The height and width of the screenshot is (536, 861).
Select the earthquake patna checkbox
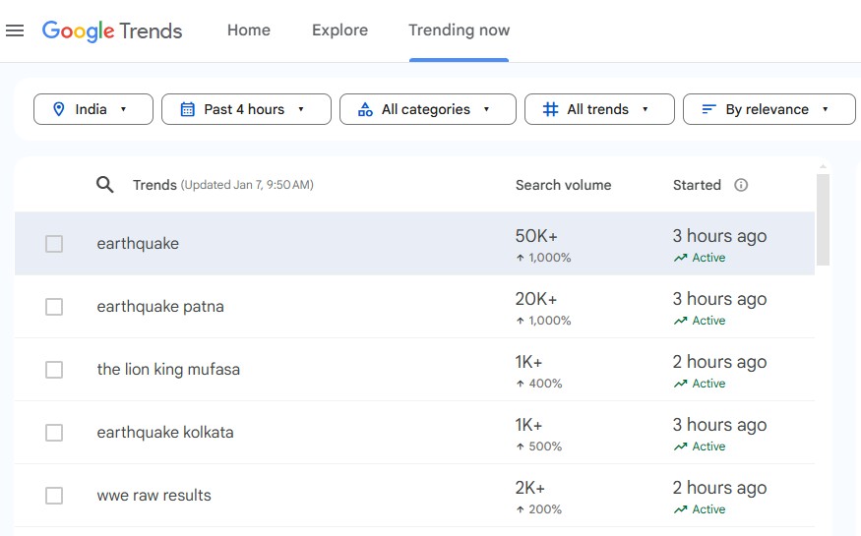click(x=54, y=307)
